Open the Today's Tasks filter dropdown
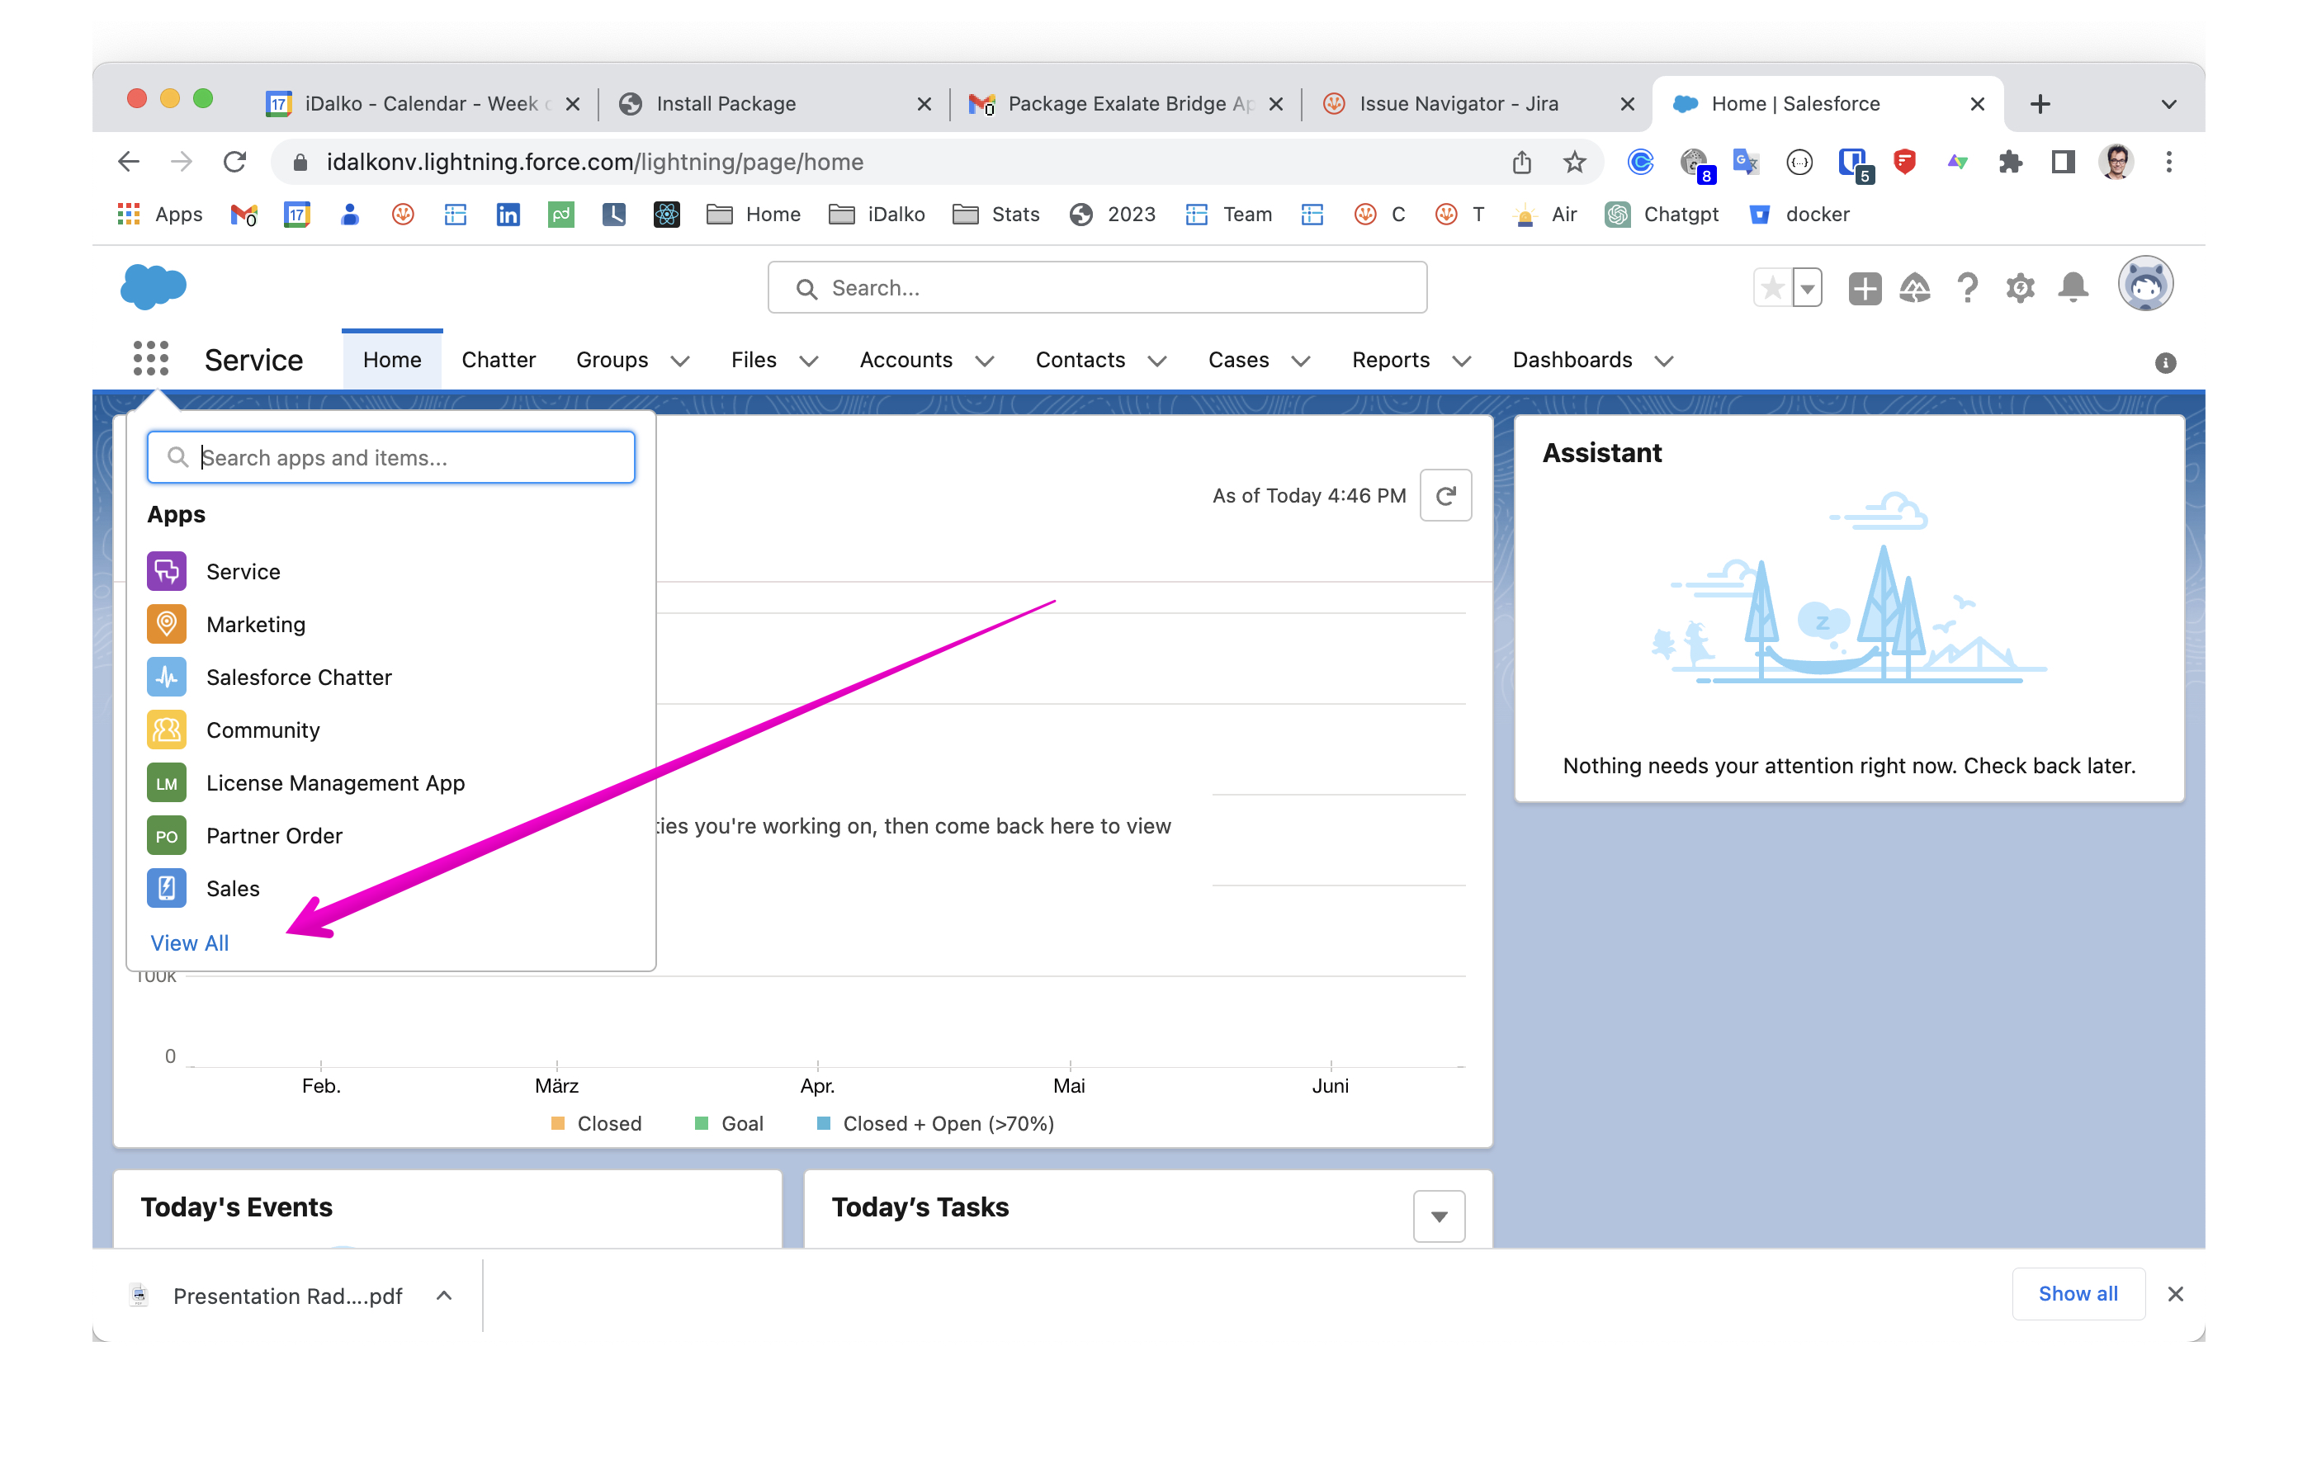2298x1464 pixels. click(1438, 1216)
